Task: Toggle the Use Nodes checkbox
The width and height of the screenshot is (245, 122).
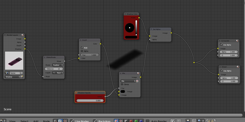Action: pos(72,121)
